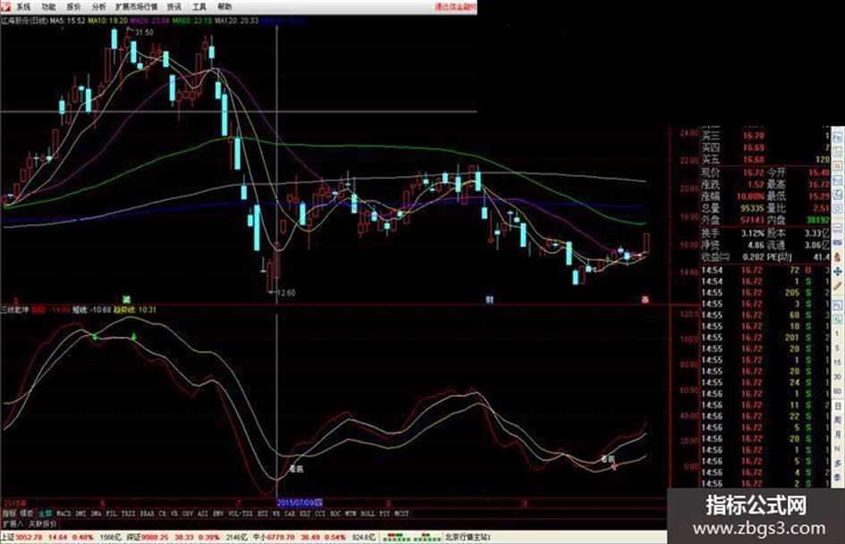Click the 中小 6779.70 index in status bar
845x544 pixels.
(x=274, y=537)
